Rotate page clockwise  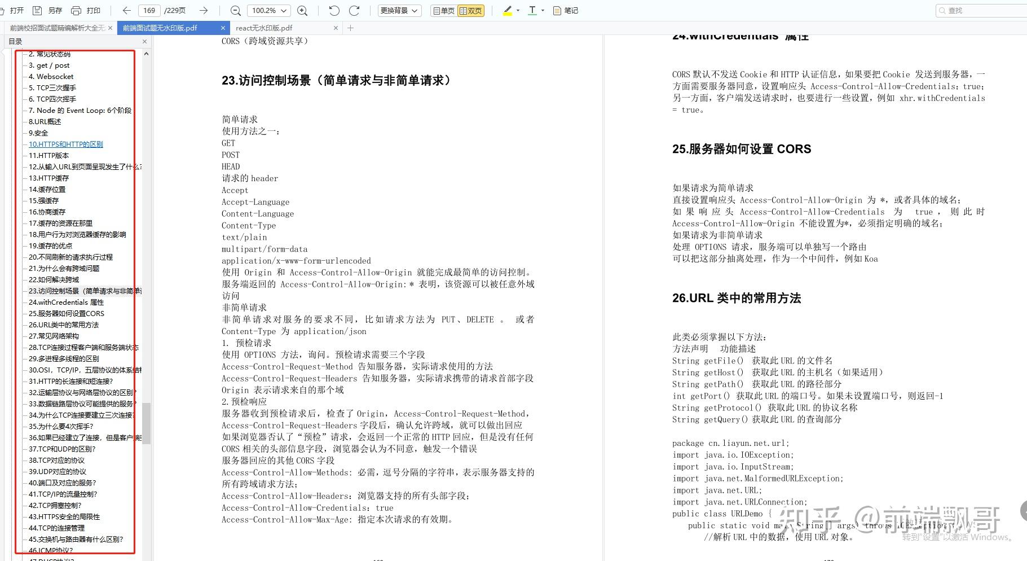[354, 10]
